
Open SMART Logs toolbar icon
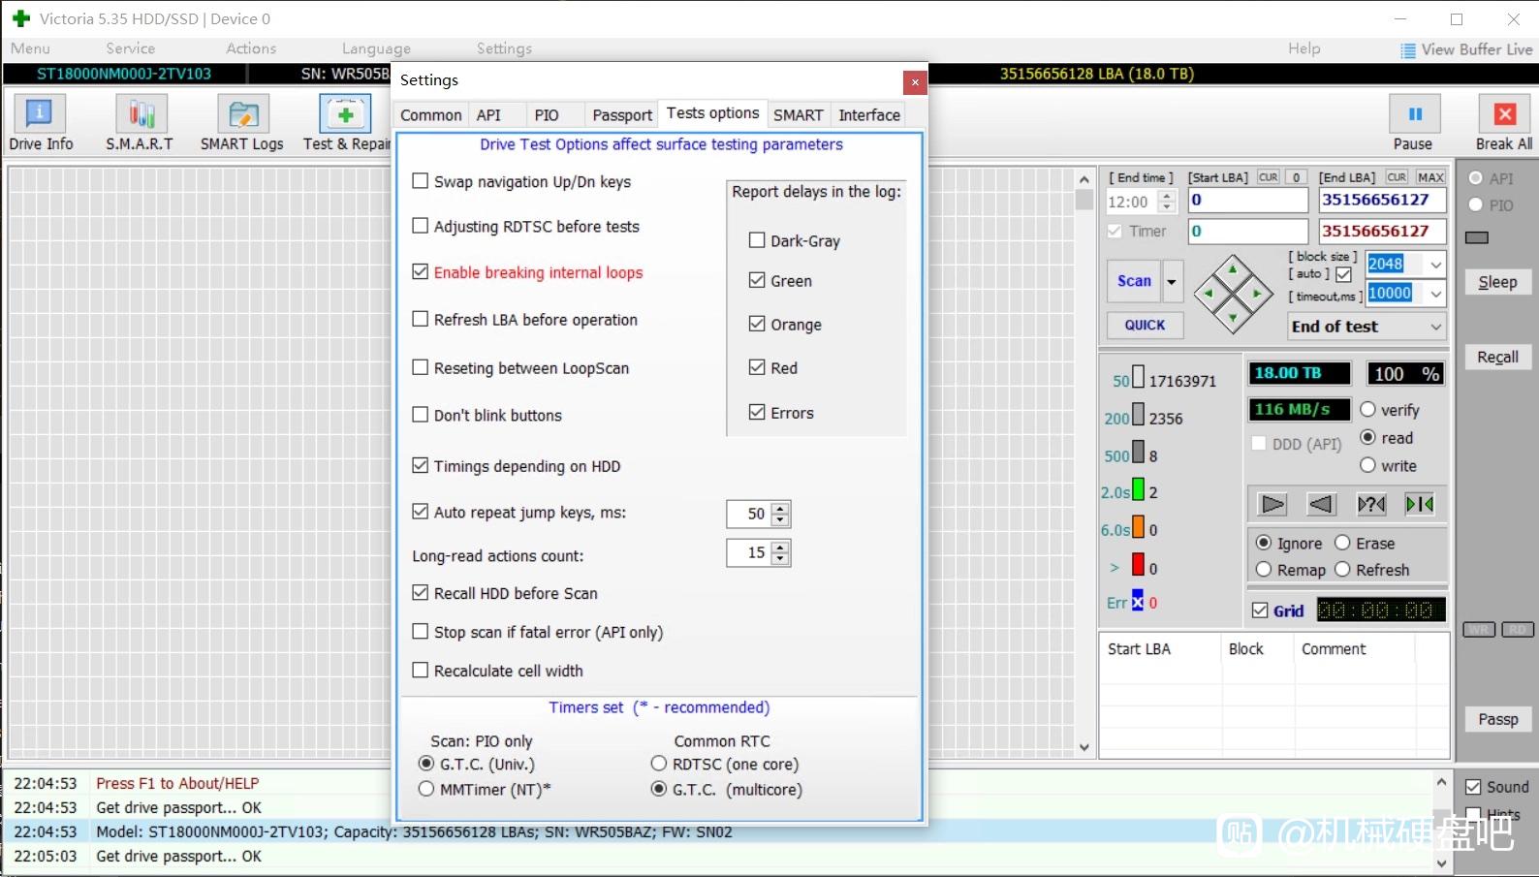242,114
